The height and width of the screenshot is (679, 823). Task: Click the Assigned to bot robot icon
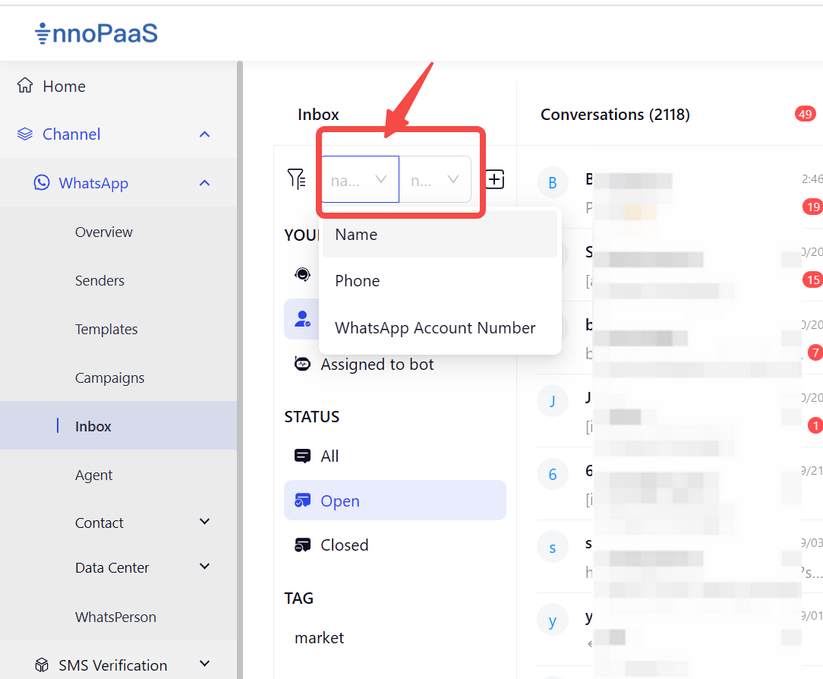coord(302,365)
